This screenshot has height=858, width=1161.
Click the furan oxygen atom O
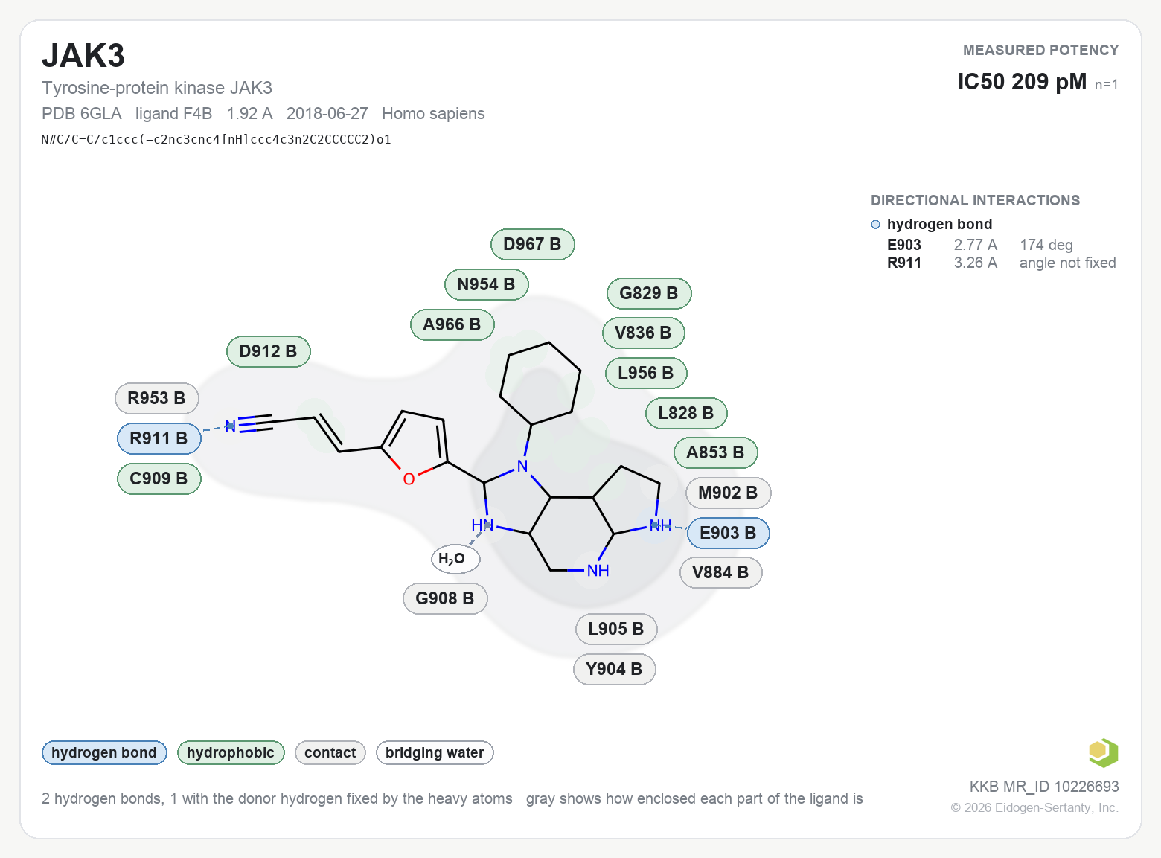(x=409, y=479)
